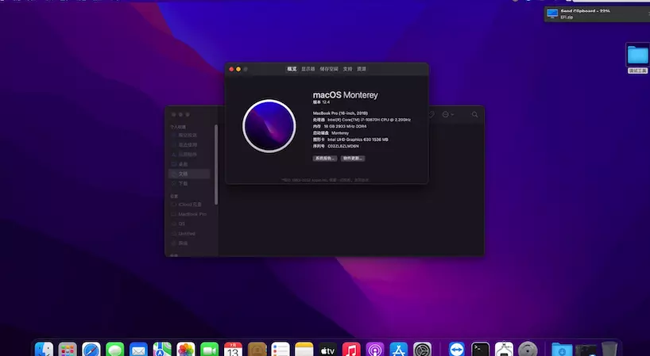This screenshot has height=356, width=650.
Task: Select Untitled volume in Finder sidebar
Action: [189, 234]
